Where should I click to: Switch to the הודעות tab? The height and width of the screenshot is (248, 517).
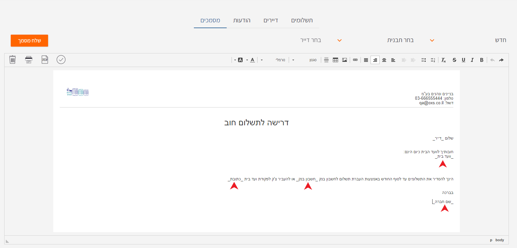coord(242,20)
